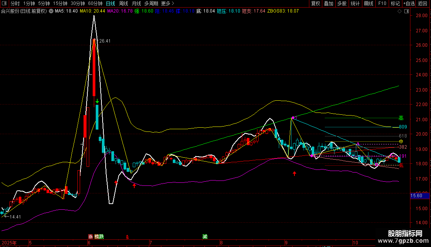Switch to the 周线 weekly tab

point(124,3)
